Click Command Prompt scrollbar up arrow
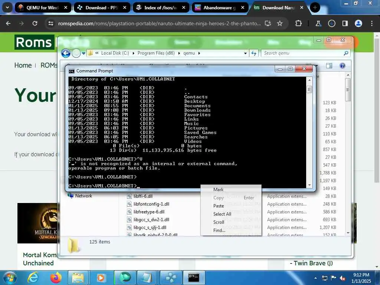Viewport: 380px width, 285px height. tap(309, 80)
